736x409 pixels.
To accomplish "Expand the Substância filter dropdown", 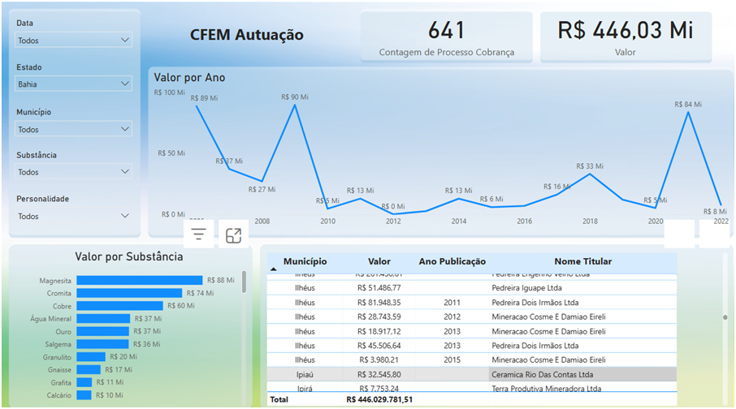I will click(73, 172).
